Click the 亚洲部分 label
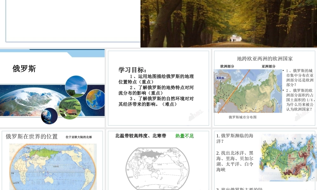The height and width of the screenshot is (190, 317). [268, 66]
